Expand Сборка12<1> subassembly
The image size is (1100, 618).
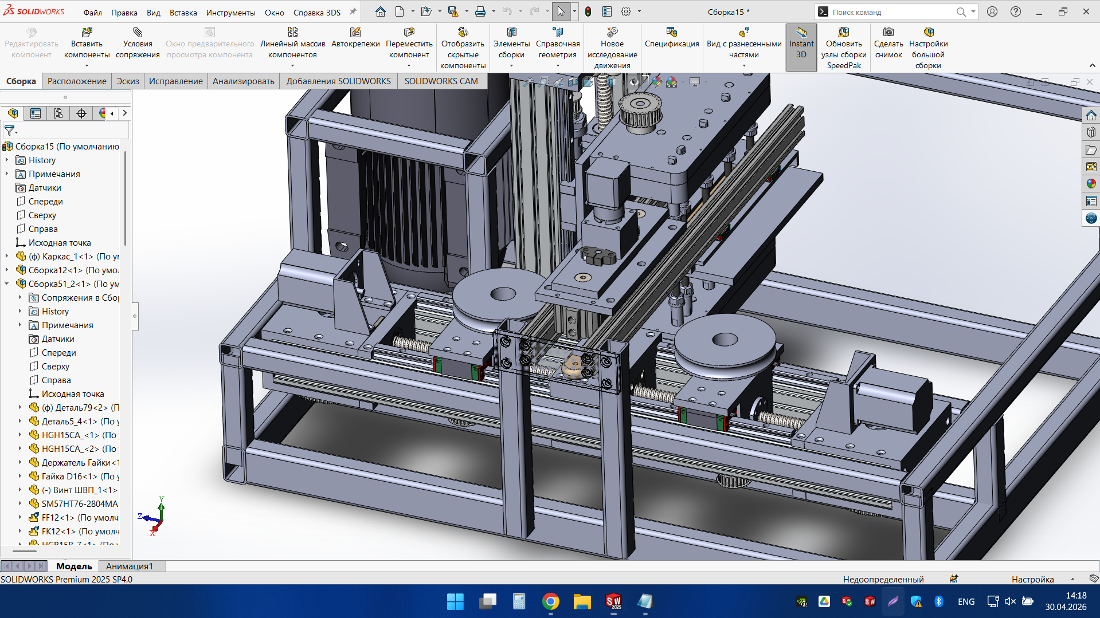coord(7,270)
